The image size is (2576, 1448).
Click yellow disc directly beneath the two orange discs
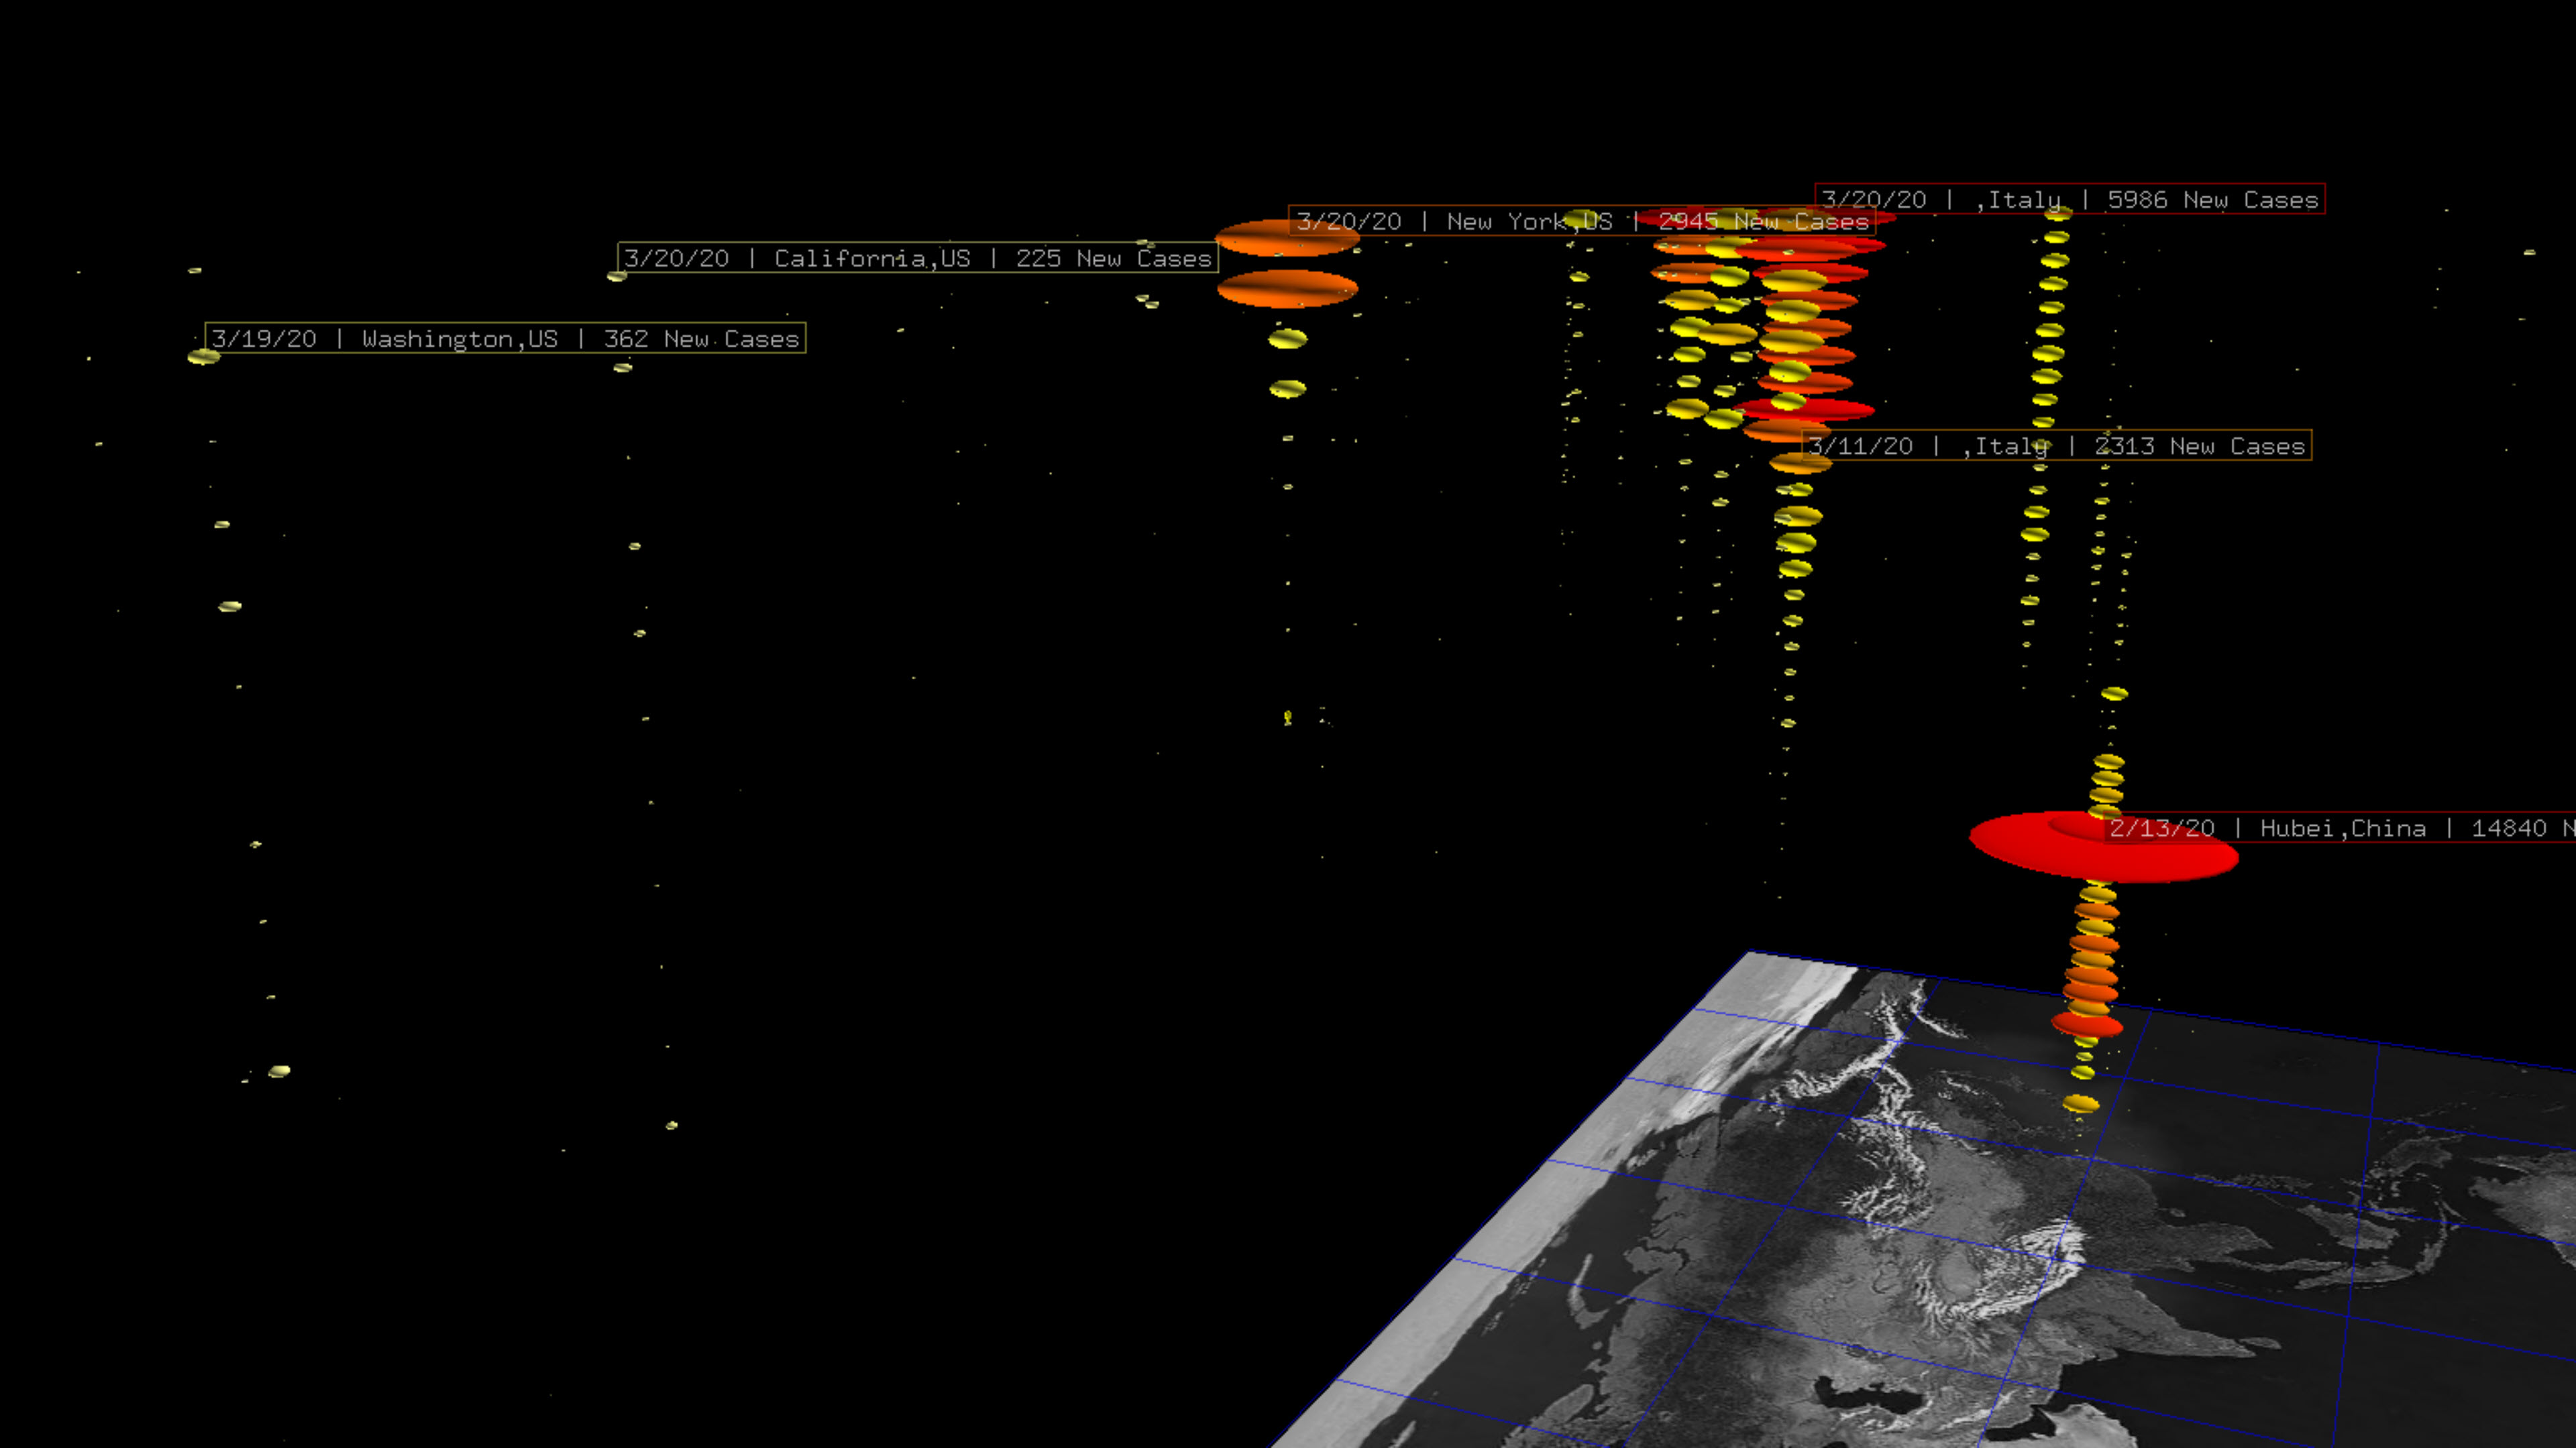pos(1287,340)
